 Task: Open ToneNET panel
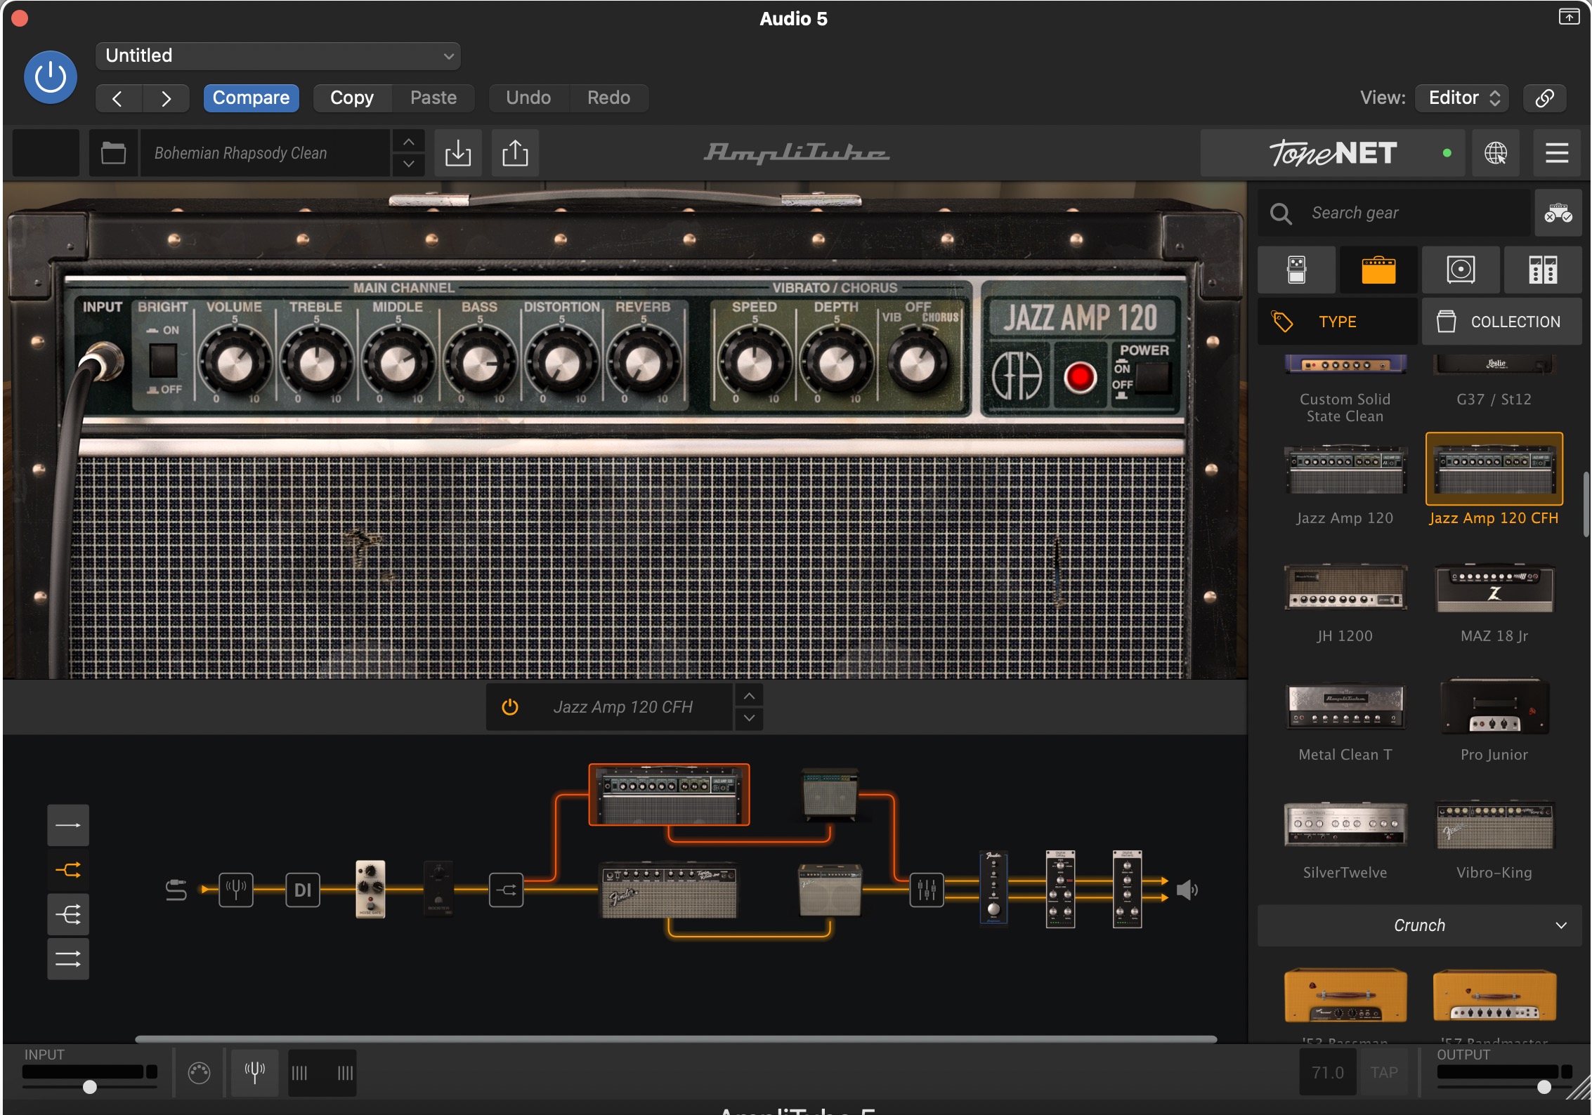pos(1332,152)
